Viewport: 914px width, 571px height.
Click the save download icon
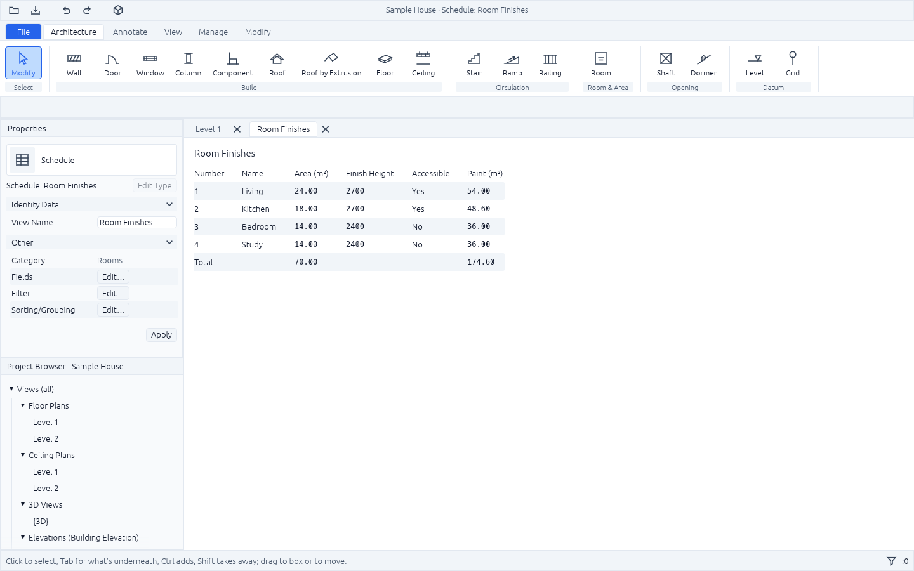[36, 10]
